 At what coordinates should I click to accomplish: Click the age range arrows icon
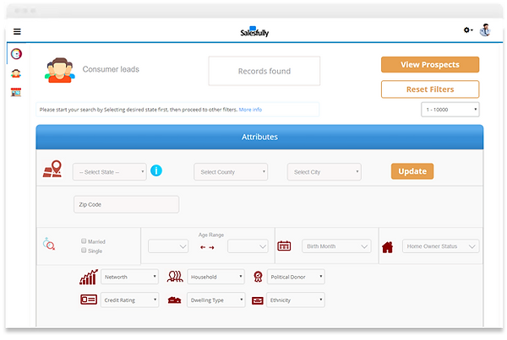point(207,247)
